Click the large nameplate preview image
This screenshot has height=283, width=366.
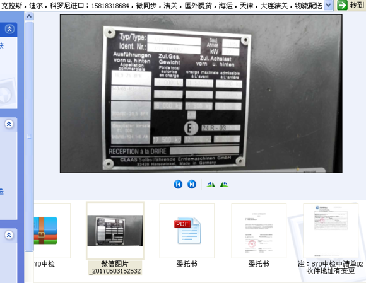[201, 94]
